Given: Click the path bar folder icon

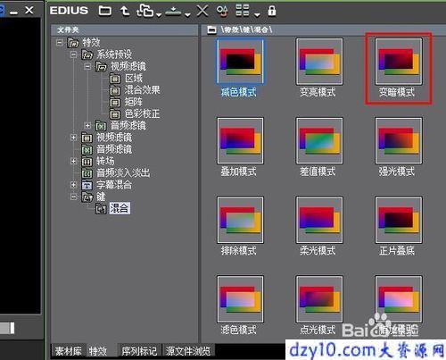Looking at the screenshot, I should pos(211,29).
